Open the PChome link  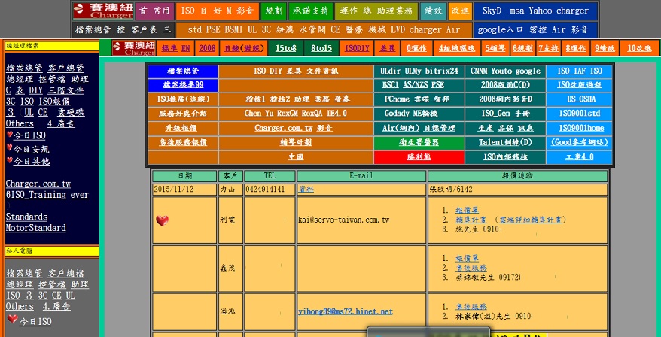pos(397,99)
